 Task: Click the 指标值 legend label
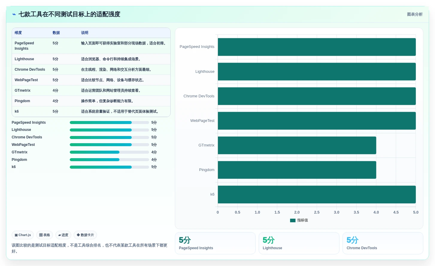pyautogui.click(x=303, y=220)
